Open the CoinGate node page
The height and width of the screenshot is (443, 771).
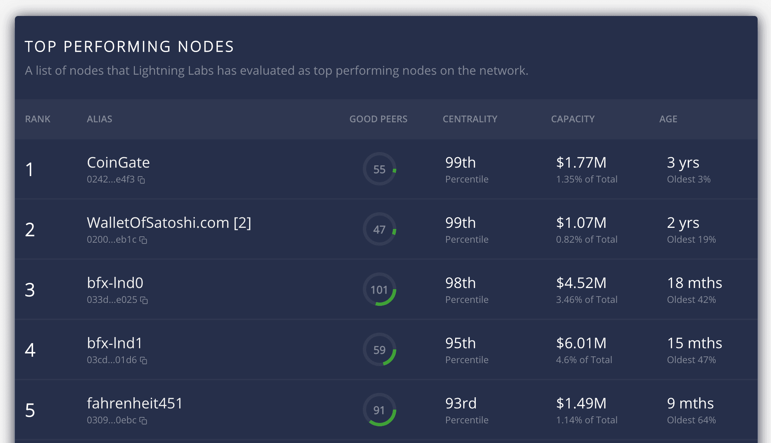pos(118,162)
